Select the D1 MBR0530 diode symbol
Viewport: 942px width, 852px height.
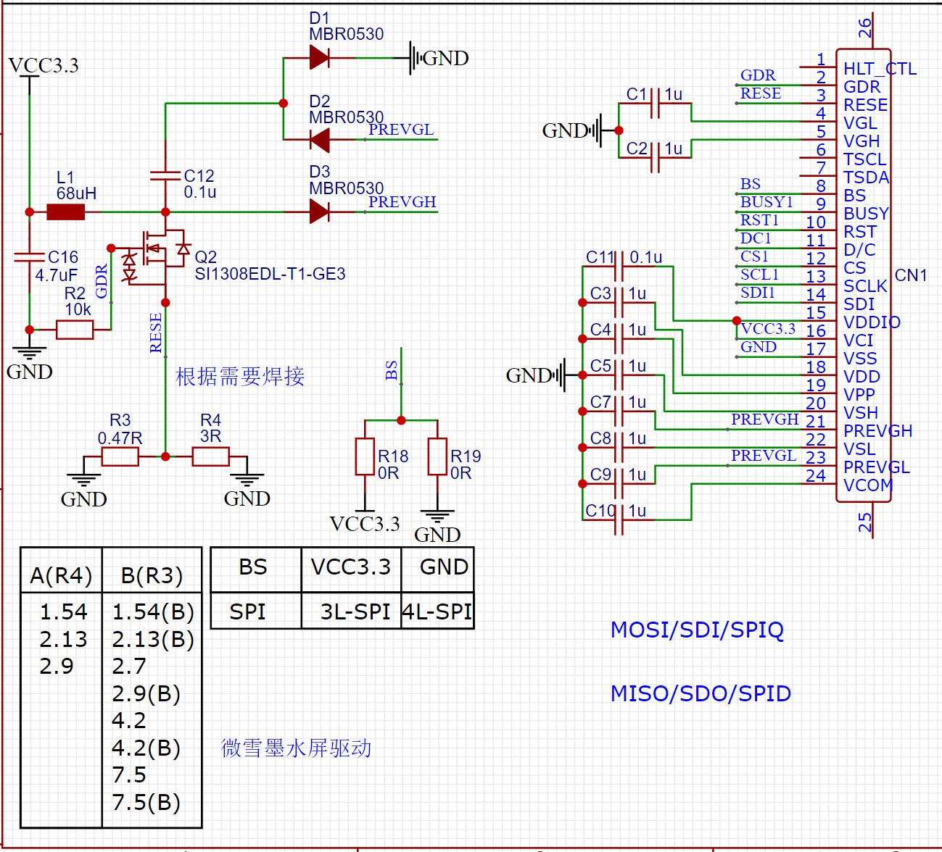pos(319,58)
